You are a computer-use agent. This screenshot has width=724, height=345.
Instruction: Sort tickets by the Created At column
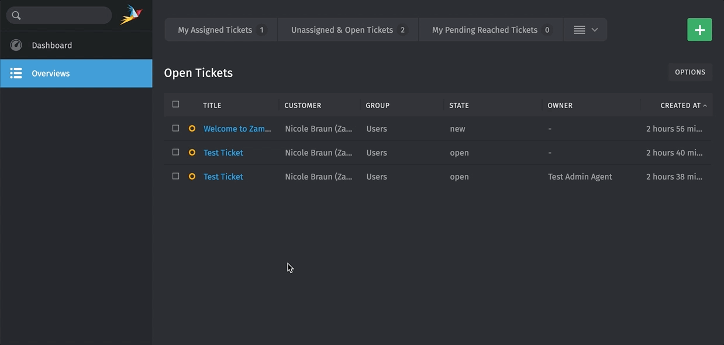click(682, 105)
